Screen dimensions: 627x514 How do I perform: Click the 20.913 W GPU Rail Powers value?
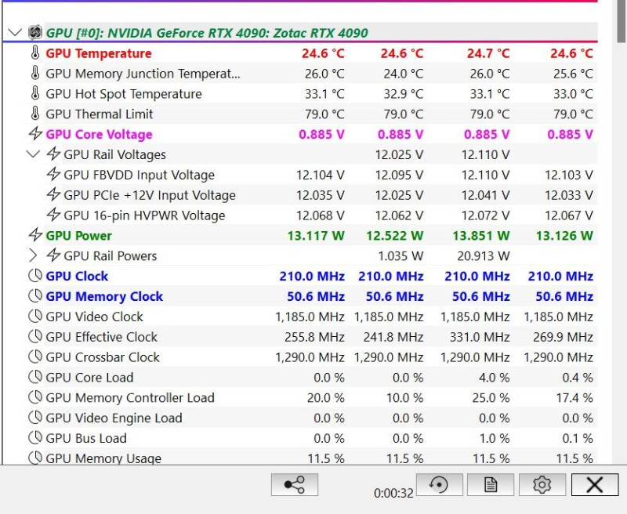click(x=484, y=256)
